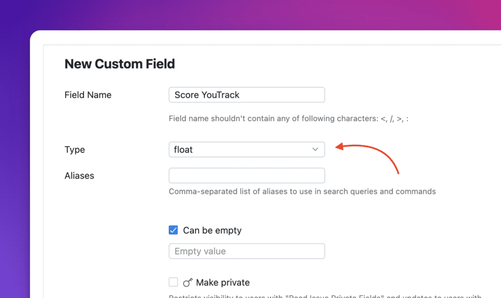The image size is (501, 298).
Task: Click the key icon beside Make private
Action: click(189, 282)
